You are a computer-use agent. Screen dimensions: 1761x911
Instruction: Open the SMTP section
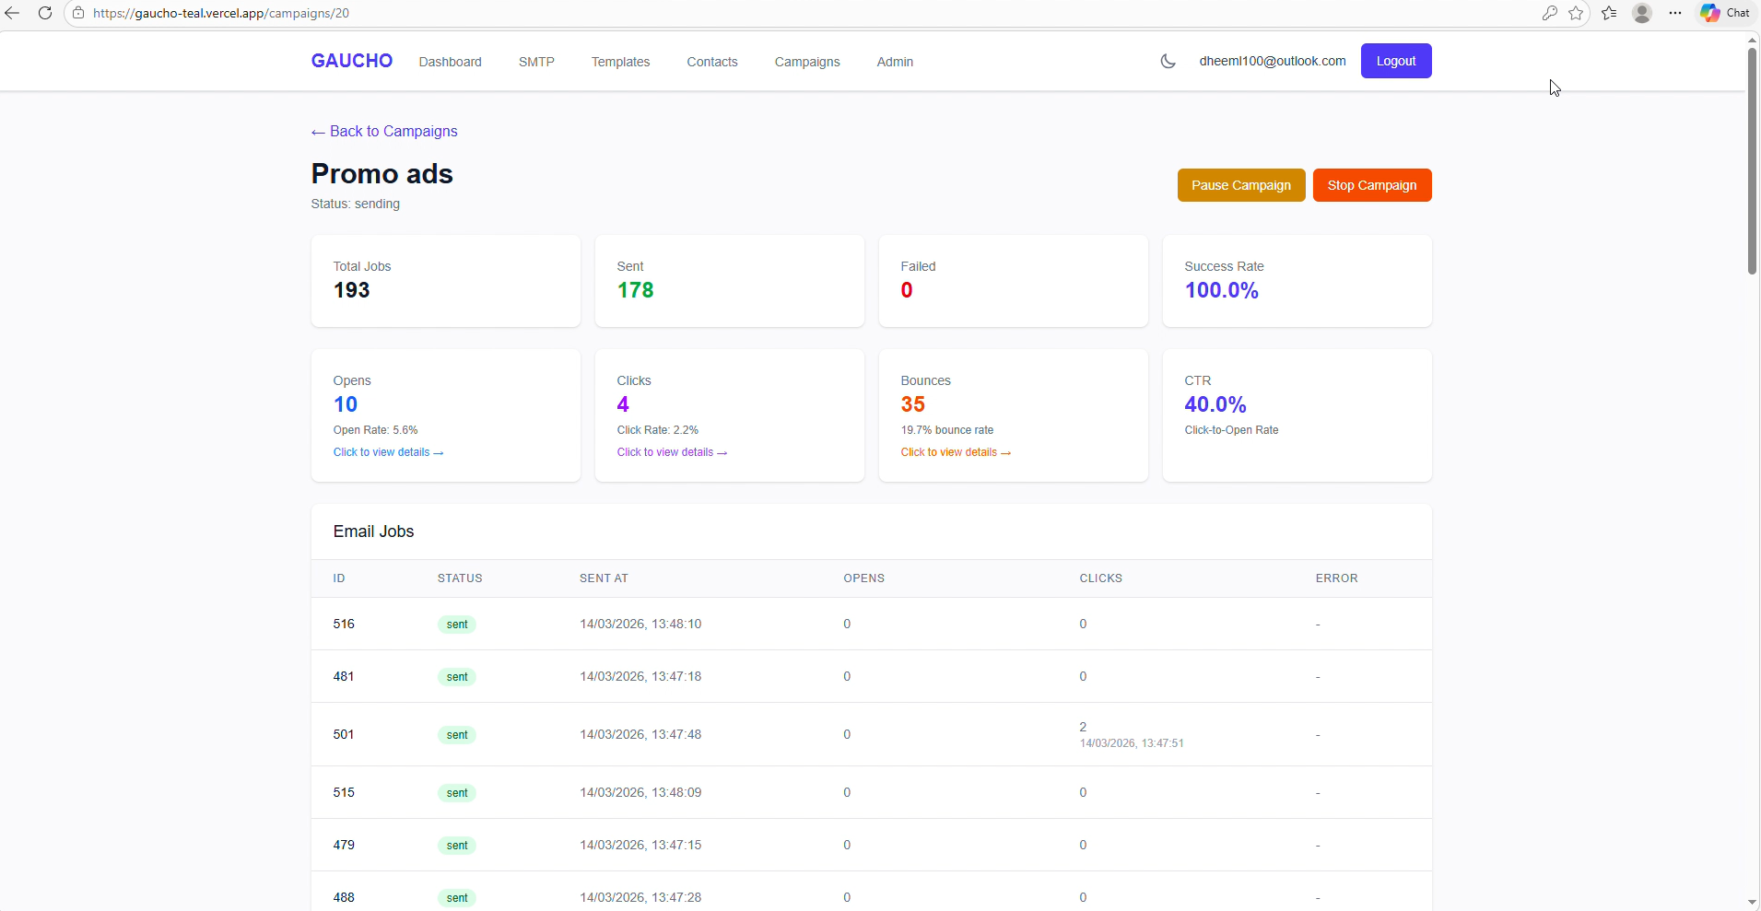point(537,62)
